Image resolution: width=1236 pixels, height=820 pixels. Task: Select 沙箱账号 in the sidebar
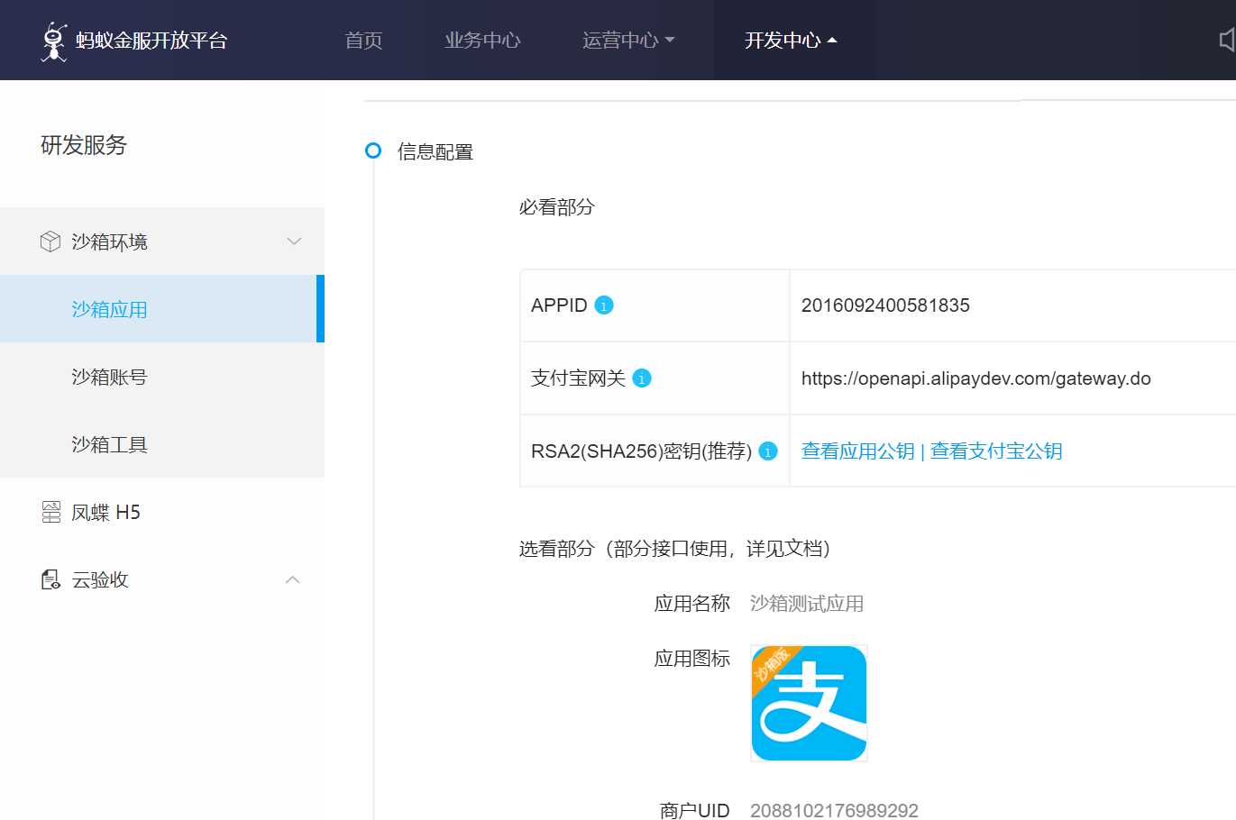[162, 377]
